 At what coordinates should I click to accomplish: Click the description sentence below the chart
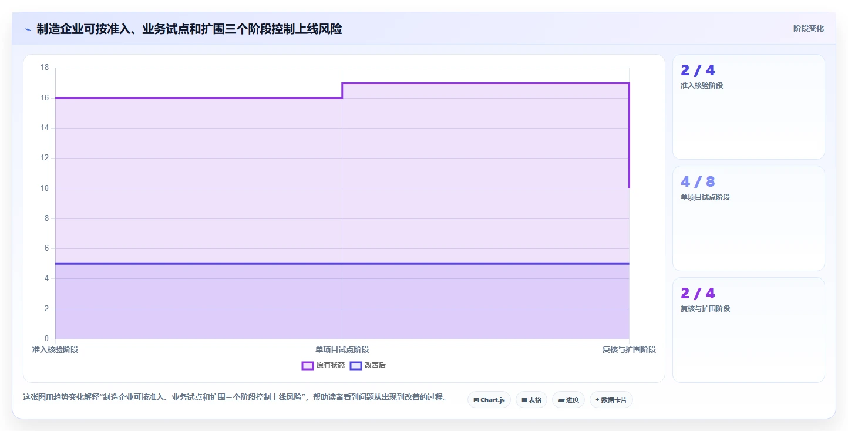point(235,398)
